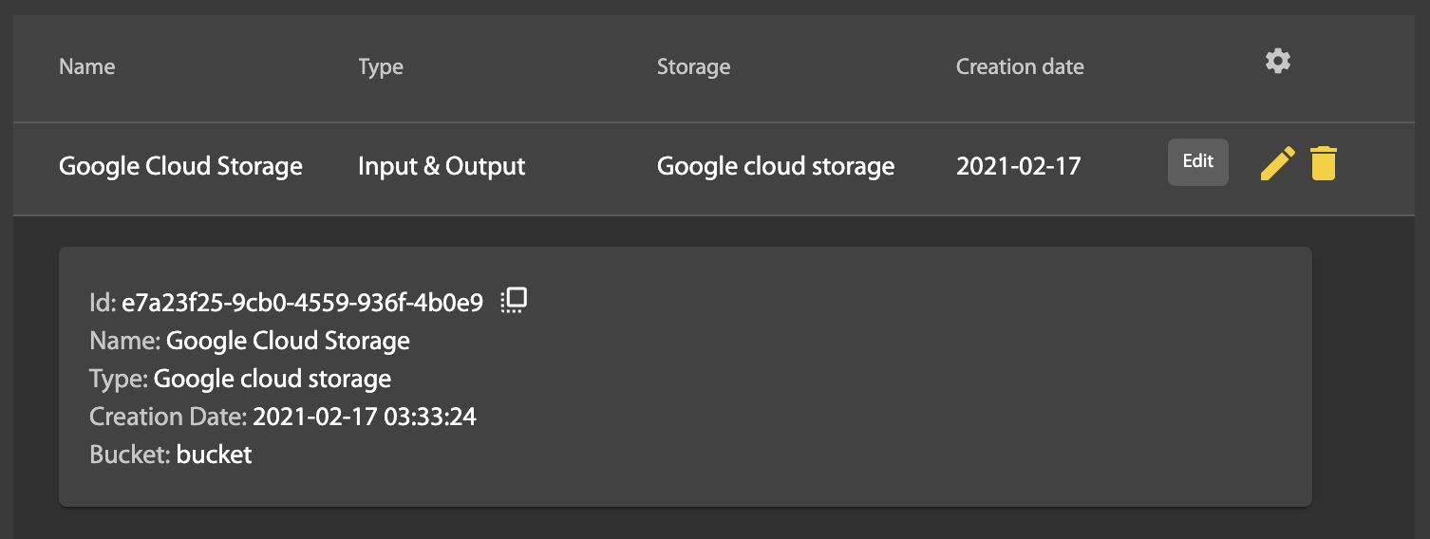Click the 2021-02-17 date cell in the row
1430x539 pixels.
(x=1018, y=167)
